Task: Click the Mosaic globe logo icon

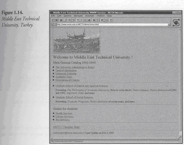Action: tap(176, 22)
